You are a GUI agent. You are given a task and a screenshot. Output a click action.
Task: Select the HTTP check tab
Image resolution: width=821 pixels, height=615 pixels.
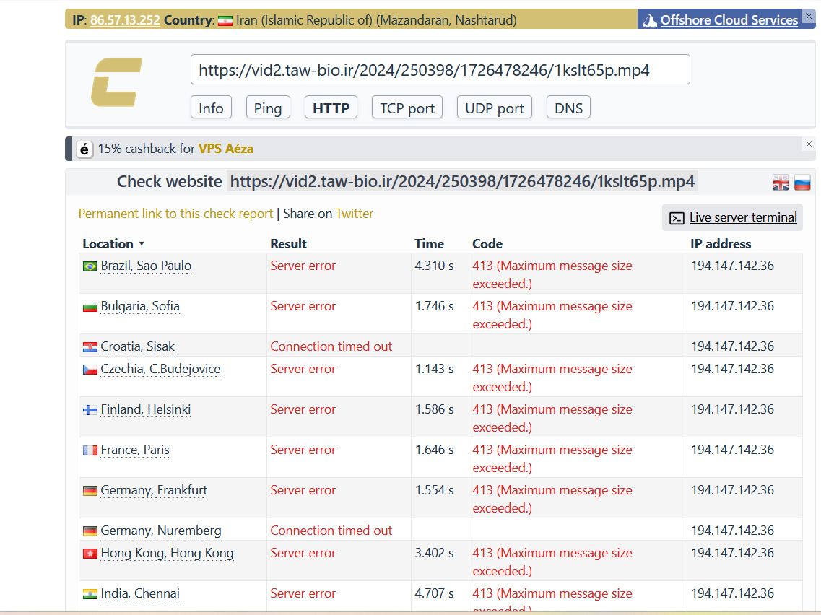(331, 108)
